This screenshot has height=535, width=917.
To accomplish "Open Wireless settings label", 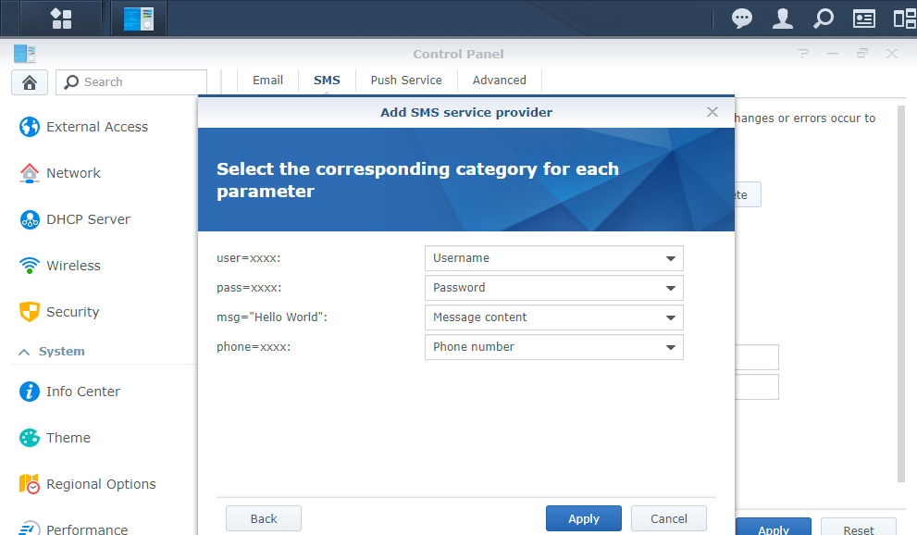I will point(74,266).
